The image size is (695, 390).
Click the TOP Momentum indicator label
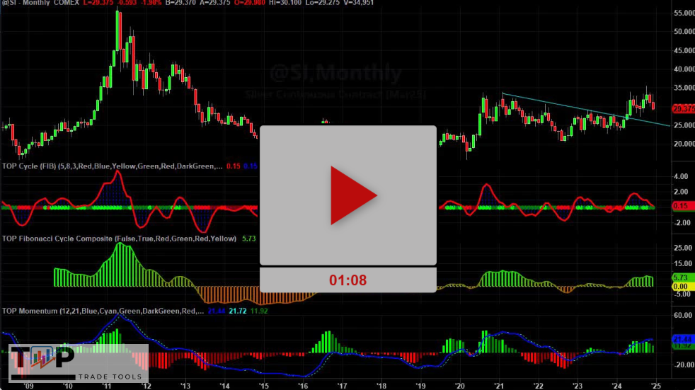click(x=103, y=311)
